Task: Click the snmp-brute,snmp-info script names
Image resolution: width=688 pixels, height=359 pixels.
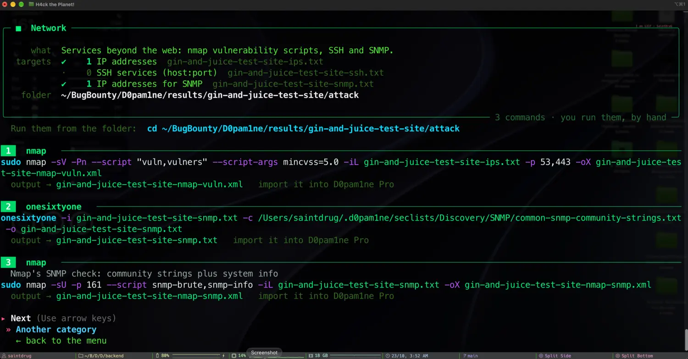Action: click(202, 285)
